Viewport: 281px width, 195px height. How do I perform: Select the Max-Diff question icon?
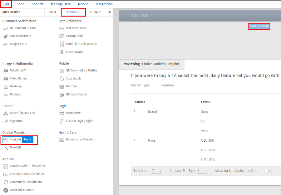coord(6,148)
